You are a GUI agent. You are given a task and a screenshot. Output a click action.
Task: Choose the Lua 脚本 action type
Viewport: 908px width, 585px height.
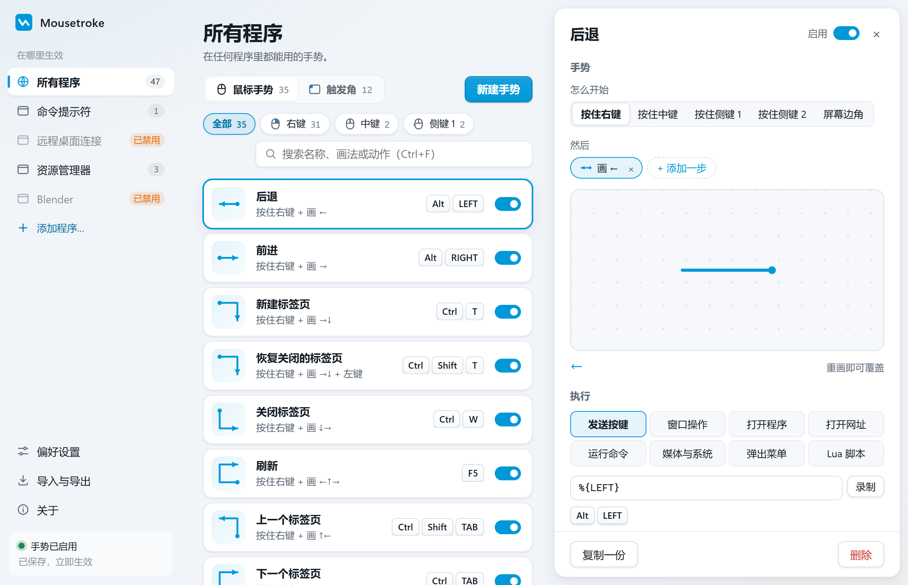[846, 453]
